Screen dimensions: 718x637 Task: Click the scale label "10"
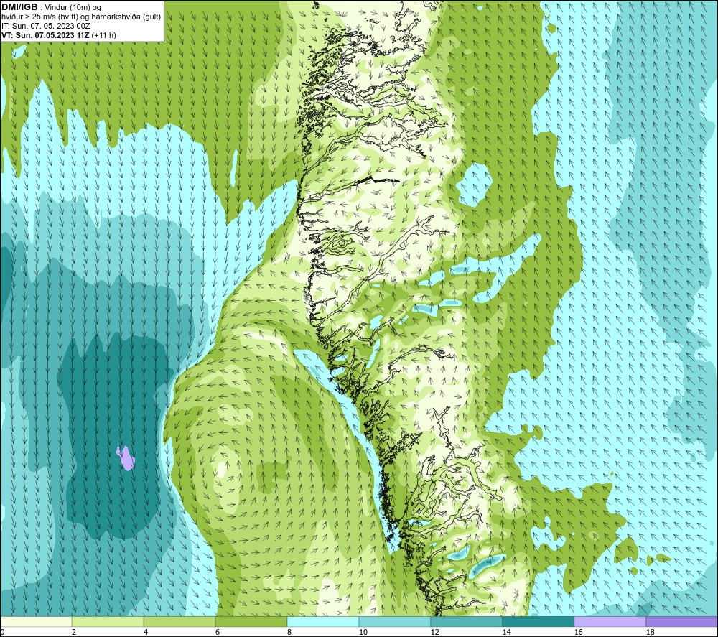pos(363,633)
